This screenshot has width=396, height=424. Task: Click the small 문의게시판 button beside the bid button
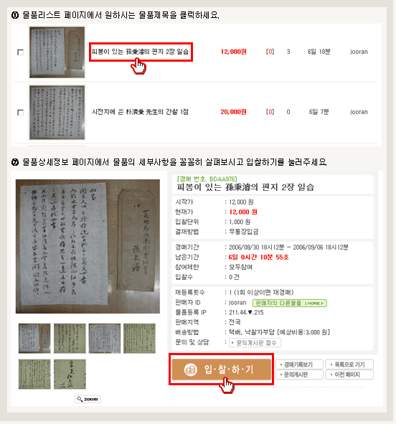(299, 374)
